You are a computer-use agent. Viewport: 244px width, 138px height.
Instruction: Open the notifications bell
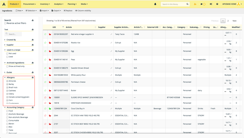click(x=155, y=4)
